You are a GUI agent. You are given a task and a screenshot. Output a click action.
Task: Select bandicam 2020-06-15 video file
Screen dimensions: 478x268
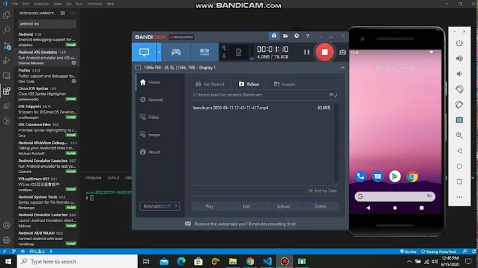[262, 107]
